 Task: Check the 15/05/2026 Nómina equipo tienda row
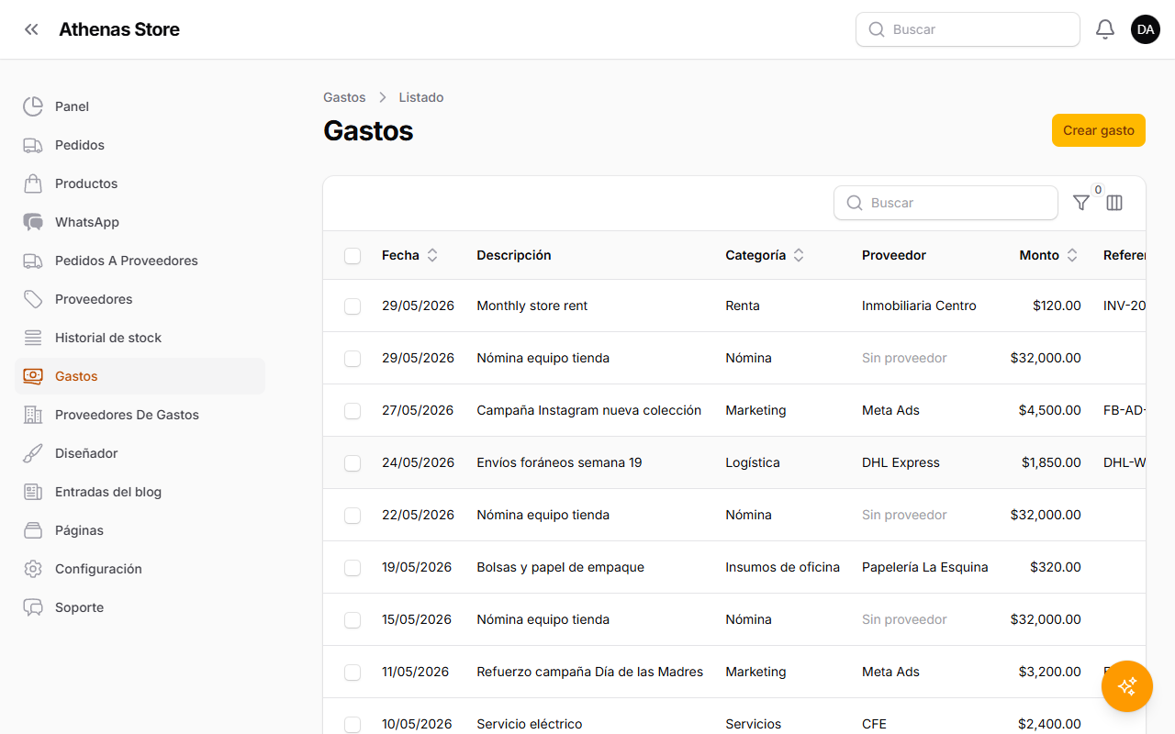click(352, 620)
